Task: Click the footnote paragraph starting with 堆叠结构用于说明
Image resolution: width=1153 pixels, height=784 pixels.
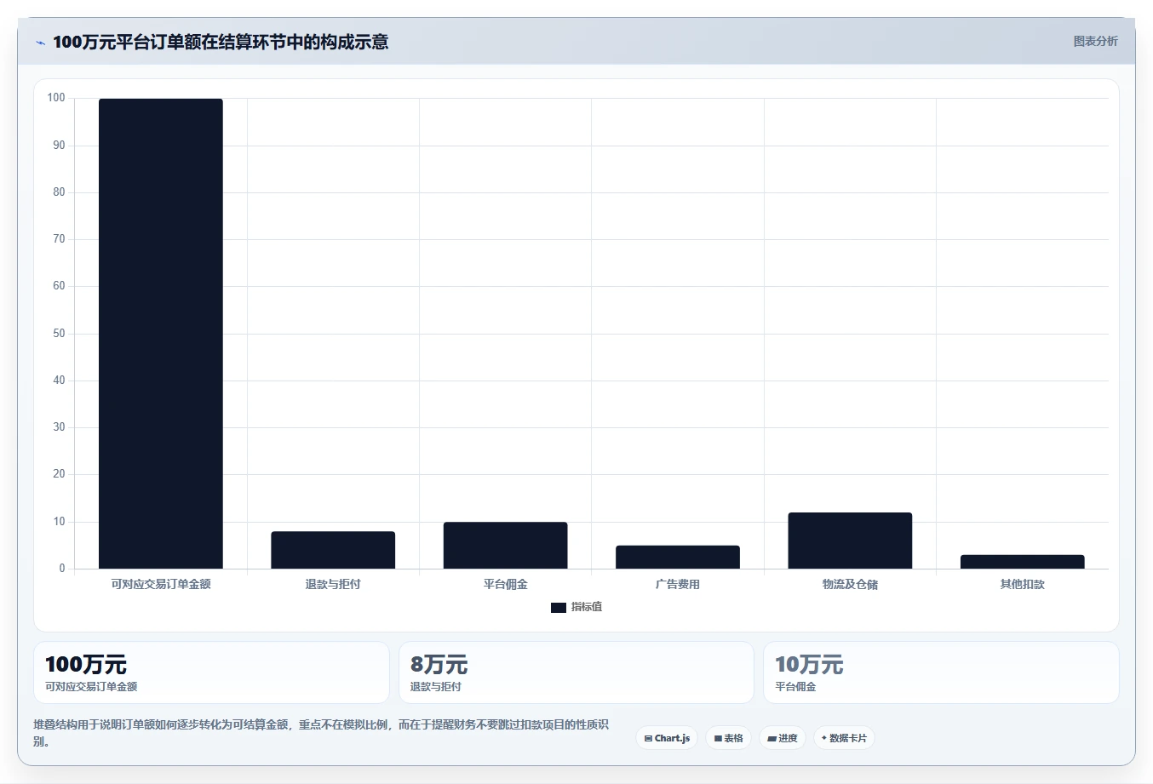Action: point(321,733)
